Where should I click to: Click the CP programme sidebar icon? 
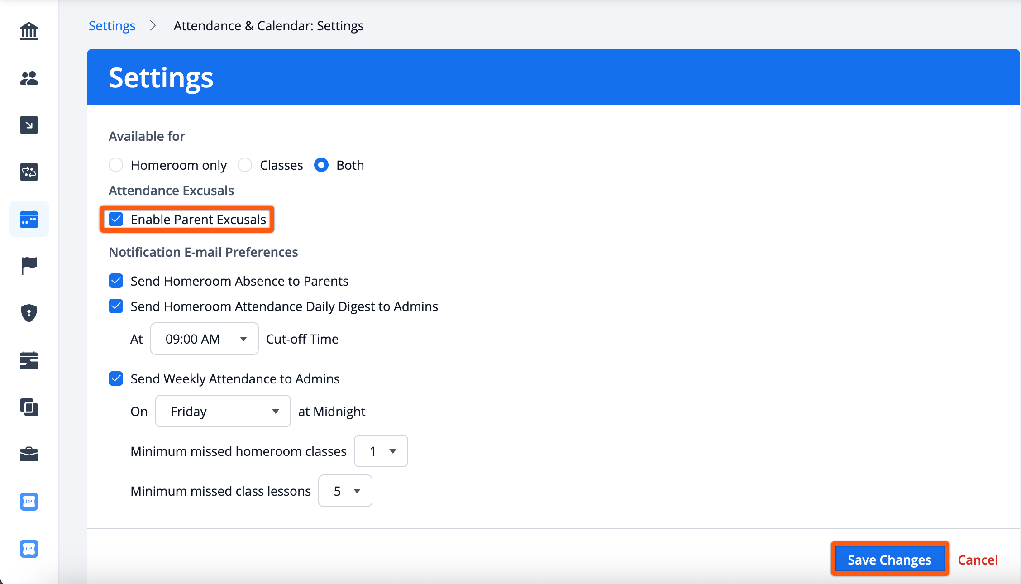click(29, 548)
